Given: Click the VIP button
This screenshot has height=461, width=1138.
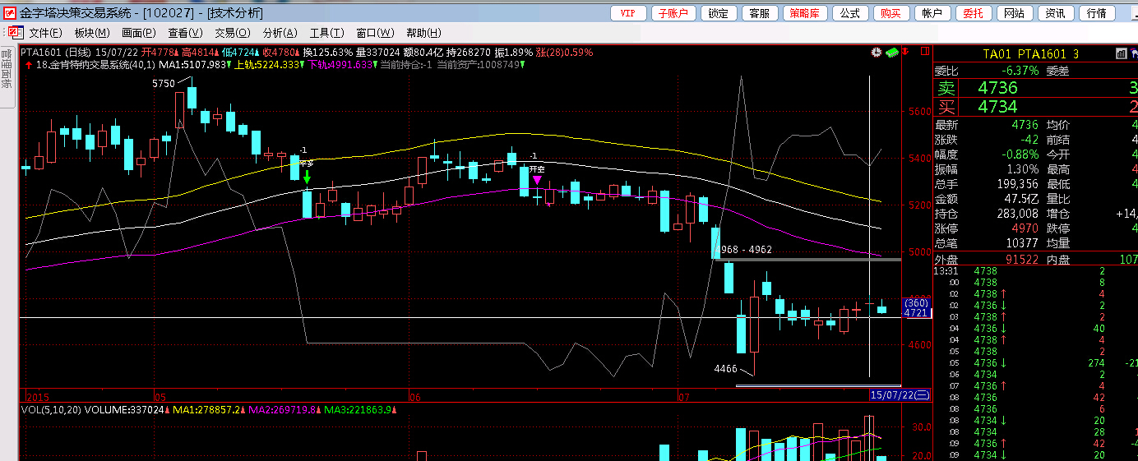Looking at the screenshot, I should click(x=628, y=13).
